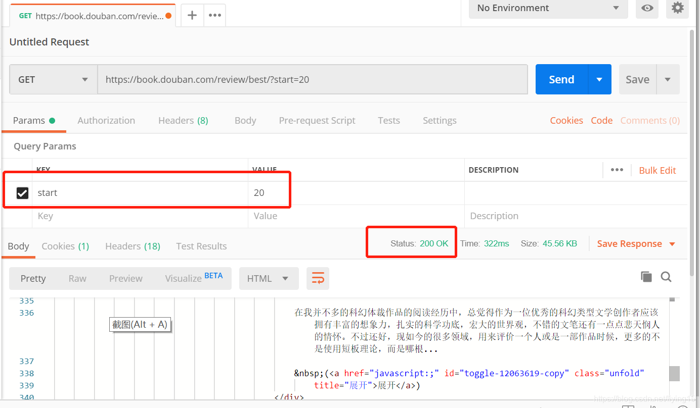Open the Test Results tab

click(201, 246)
